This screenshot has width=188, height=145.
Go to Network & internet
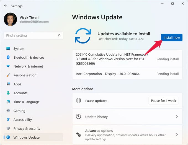28,66
